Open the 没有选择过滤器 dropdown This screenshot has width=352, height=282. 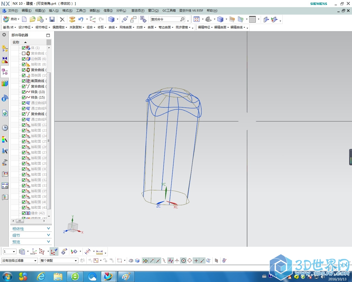point(20,261)
